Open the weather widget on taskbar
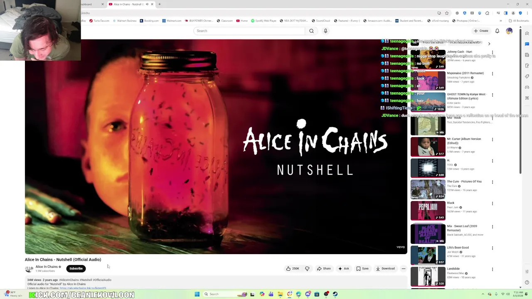 point(12,294)
